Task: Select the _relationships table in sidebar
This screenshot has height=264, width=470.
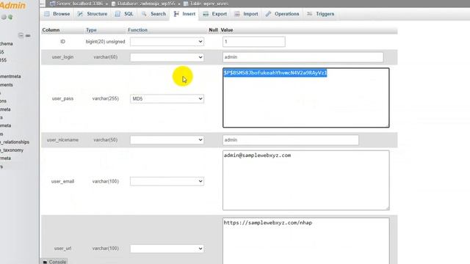Action: [15, 142]
